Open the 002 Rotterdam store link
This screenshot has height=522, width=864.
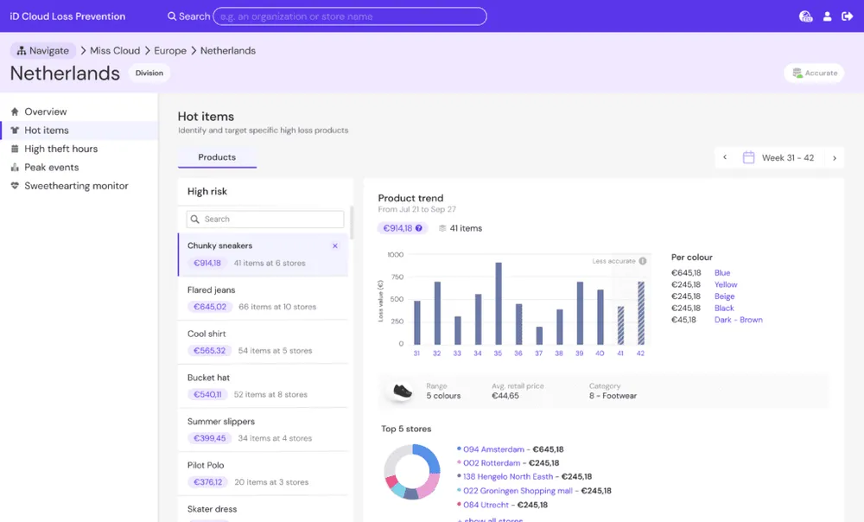[x=492, y=463]
